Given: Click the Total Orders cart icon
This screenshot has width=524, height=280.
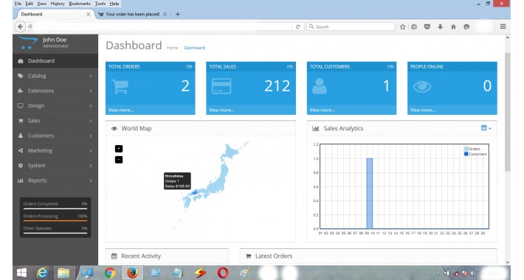Looking at the screenshot, I should [x=120, y=86].
